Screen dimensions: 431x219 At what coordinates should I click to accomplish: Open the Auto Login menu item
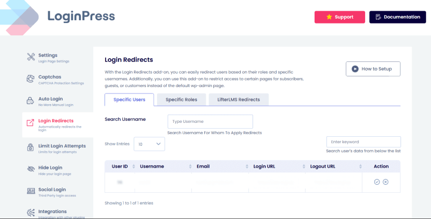point(58,101)
